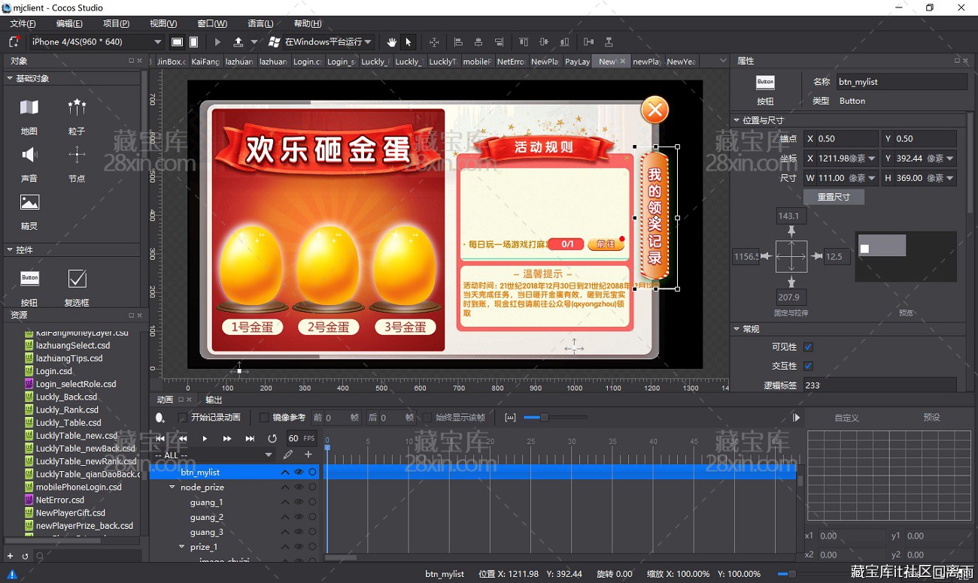Image resolution: width=978 pixels, height=583 pixels.
Task: Switch canvas to portrait orientation icon
Action: [193, 42]
